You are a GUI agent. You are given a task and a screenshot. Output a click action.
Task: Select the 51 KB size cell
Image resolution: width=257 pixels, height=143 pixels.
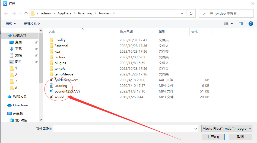pyautogui.click(x=204, y=91)
